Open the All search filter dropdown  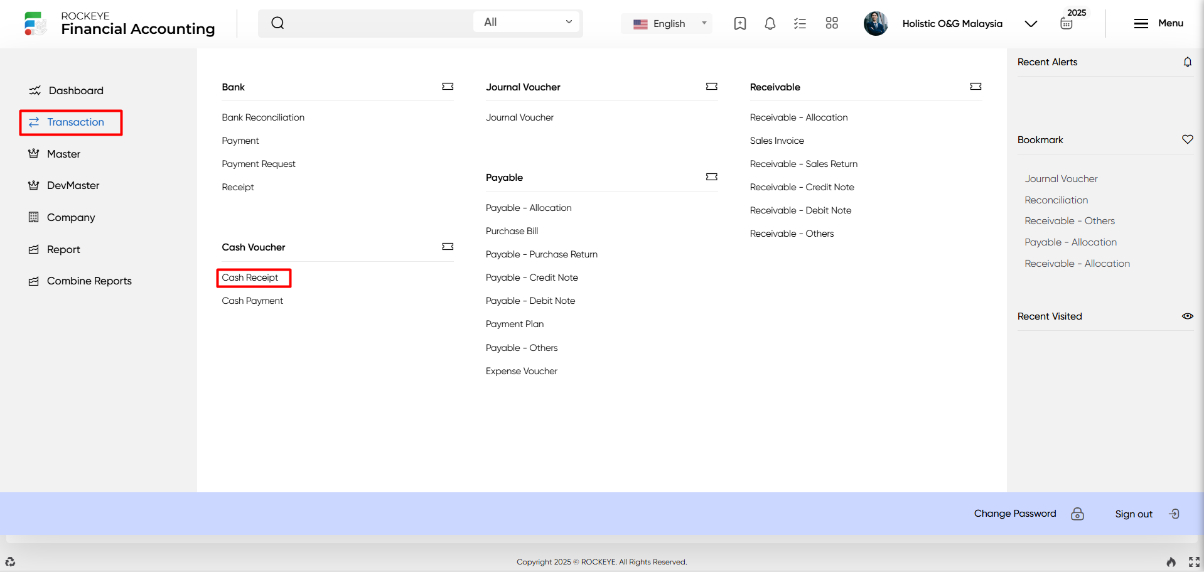[x=527, y=22]
